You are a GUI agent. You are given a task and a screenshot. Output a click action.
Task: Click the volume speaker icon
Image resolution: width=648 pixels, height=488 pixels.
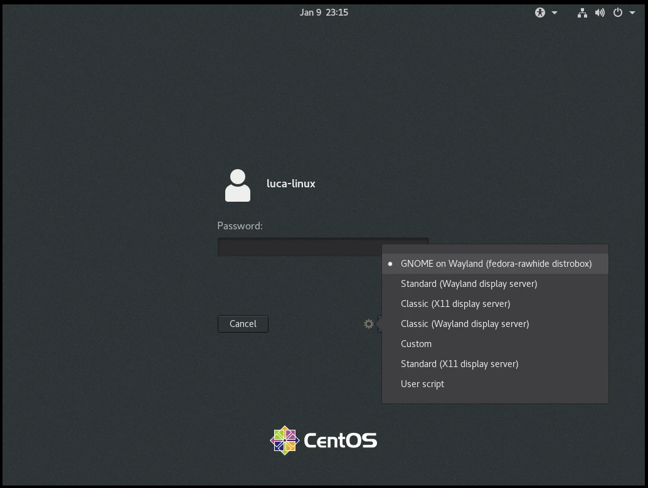pos(600,13)
